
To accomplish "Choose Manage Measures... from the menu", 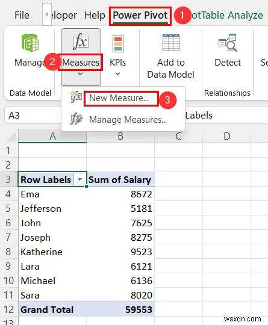I will click(128, 120).
